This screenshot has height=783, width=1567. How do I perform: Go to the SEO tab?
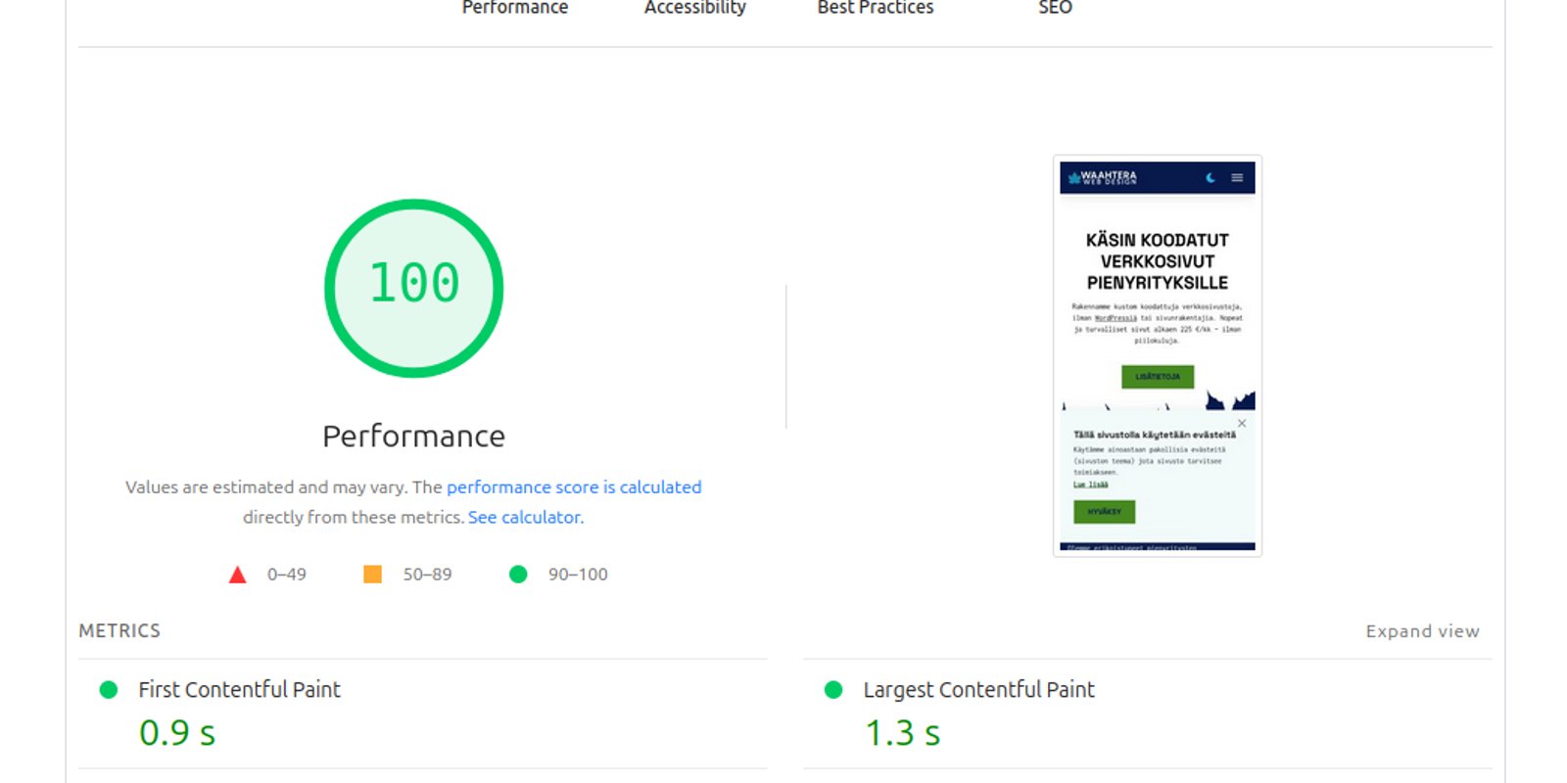tap(1055, 8)
